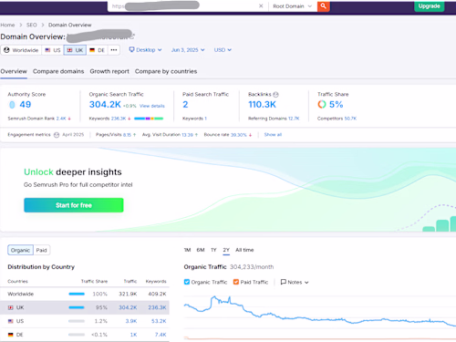Screen dimensions: 456x342
Task: Select the DE country filter
Action: (x=98, y=50)
